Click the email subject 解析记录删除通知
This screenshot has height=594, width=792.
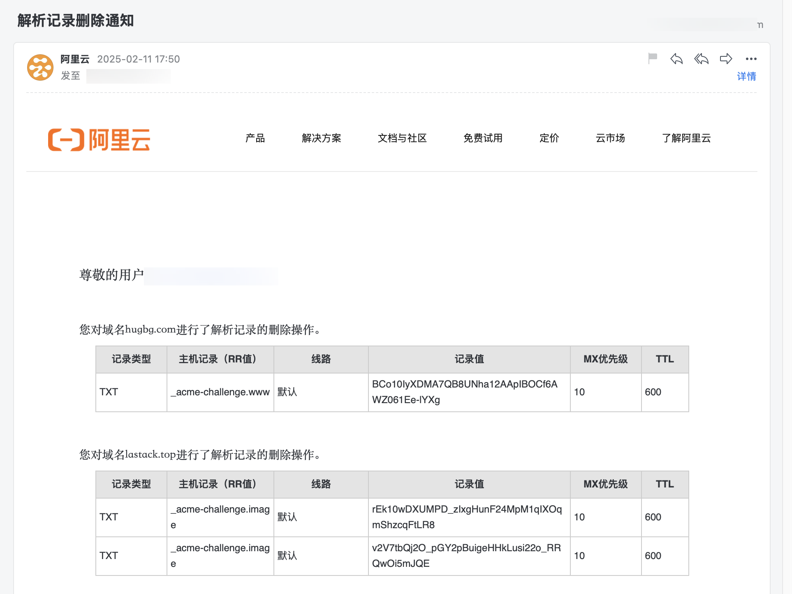click(76, 21)
